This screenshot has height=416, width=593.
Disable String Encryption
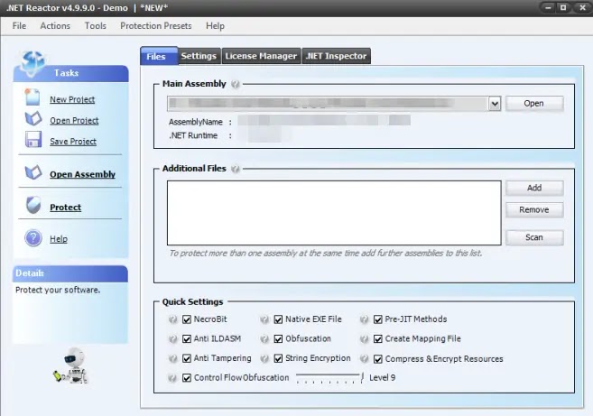[x=278, y=358]
